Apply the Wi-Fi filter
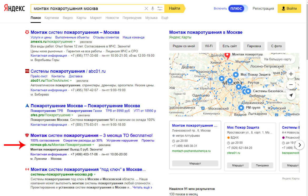Viewport: 308px width, 196px height. coord(208,46)
